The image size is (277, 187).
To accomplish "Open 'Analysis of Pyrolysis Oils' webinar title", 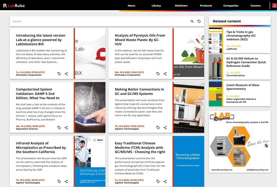I will (140, 40).
